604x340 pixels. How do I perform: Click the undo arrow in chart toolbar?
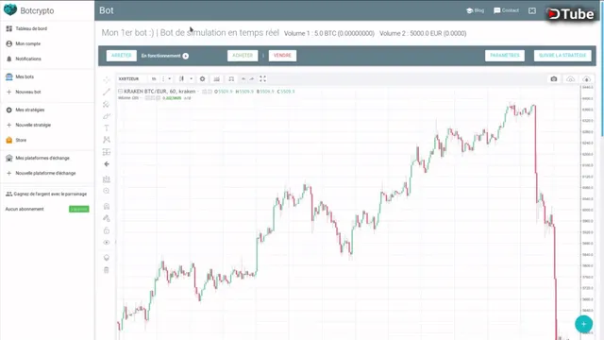click(243, 79)
